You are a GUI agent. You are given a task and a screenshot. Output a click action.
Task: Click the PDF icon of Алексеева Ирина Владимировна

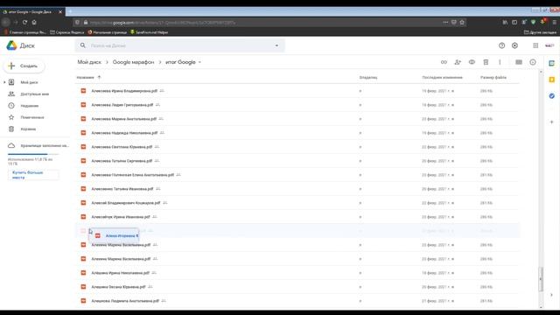pyautogui.click(x=83, y=91)
